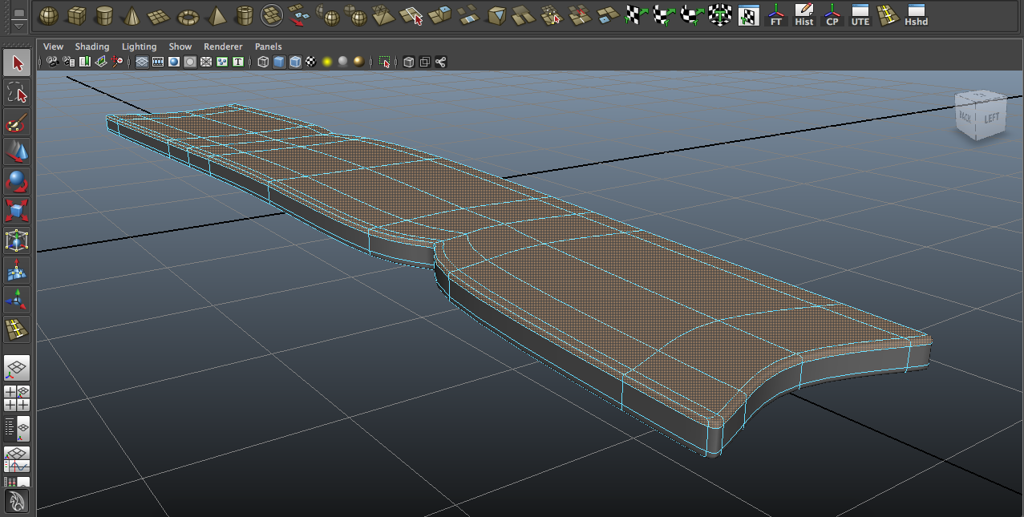Select the Lasso tool in the toolbox
This screenshot has width=1024, height=517.
coord(17,94)
